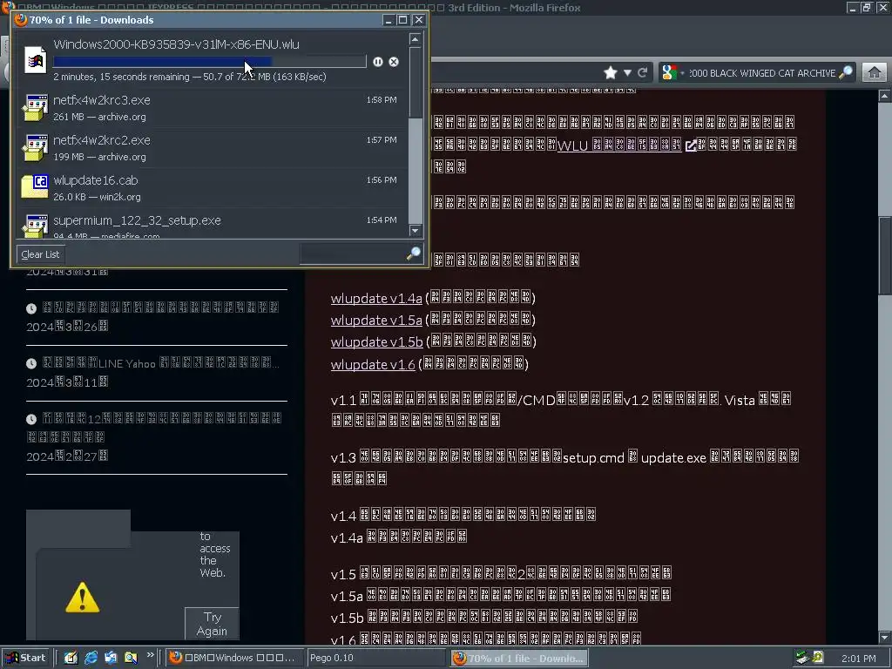Click the yellow warning triangle icon
Screen dimensions: 892x669
pos(83,598)
